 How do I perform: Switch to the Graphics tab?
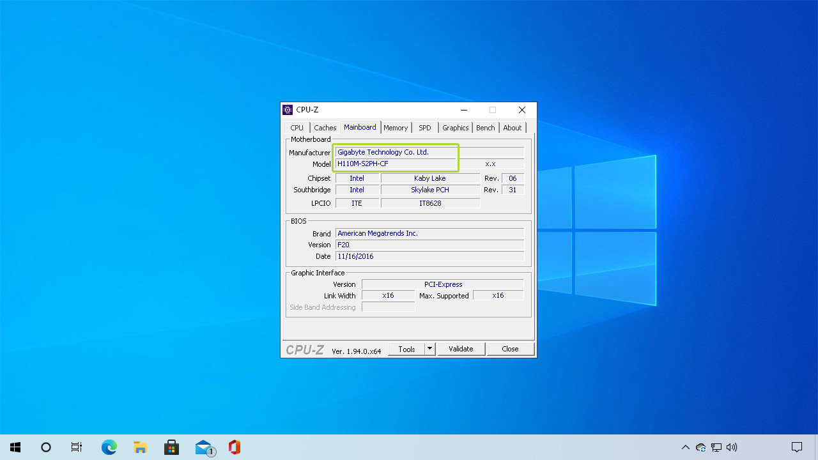click(x=456, y=128)
